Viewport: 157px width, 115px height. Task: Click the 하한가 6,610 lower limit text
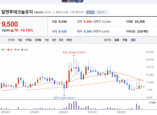point(101,32)
